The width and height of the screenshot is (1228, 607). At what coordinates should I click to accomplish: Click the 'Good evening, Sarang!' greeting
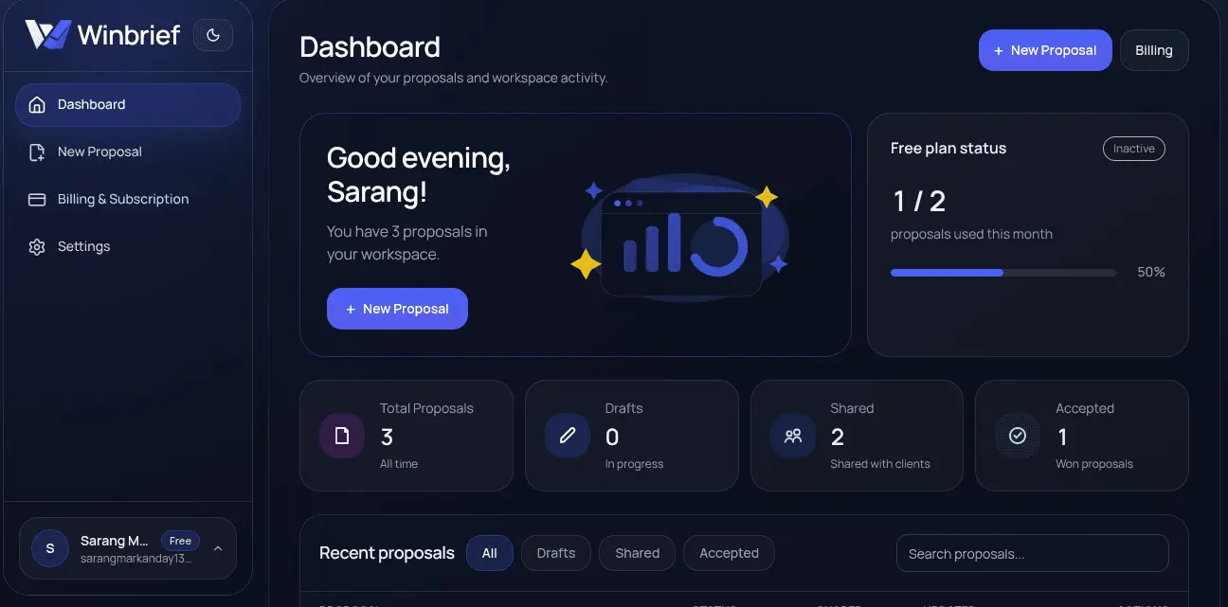419,175
